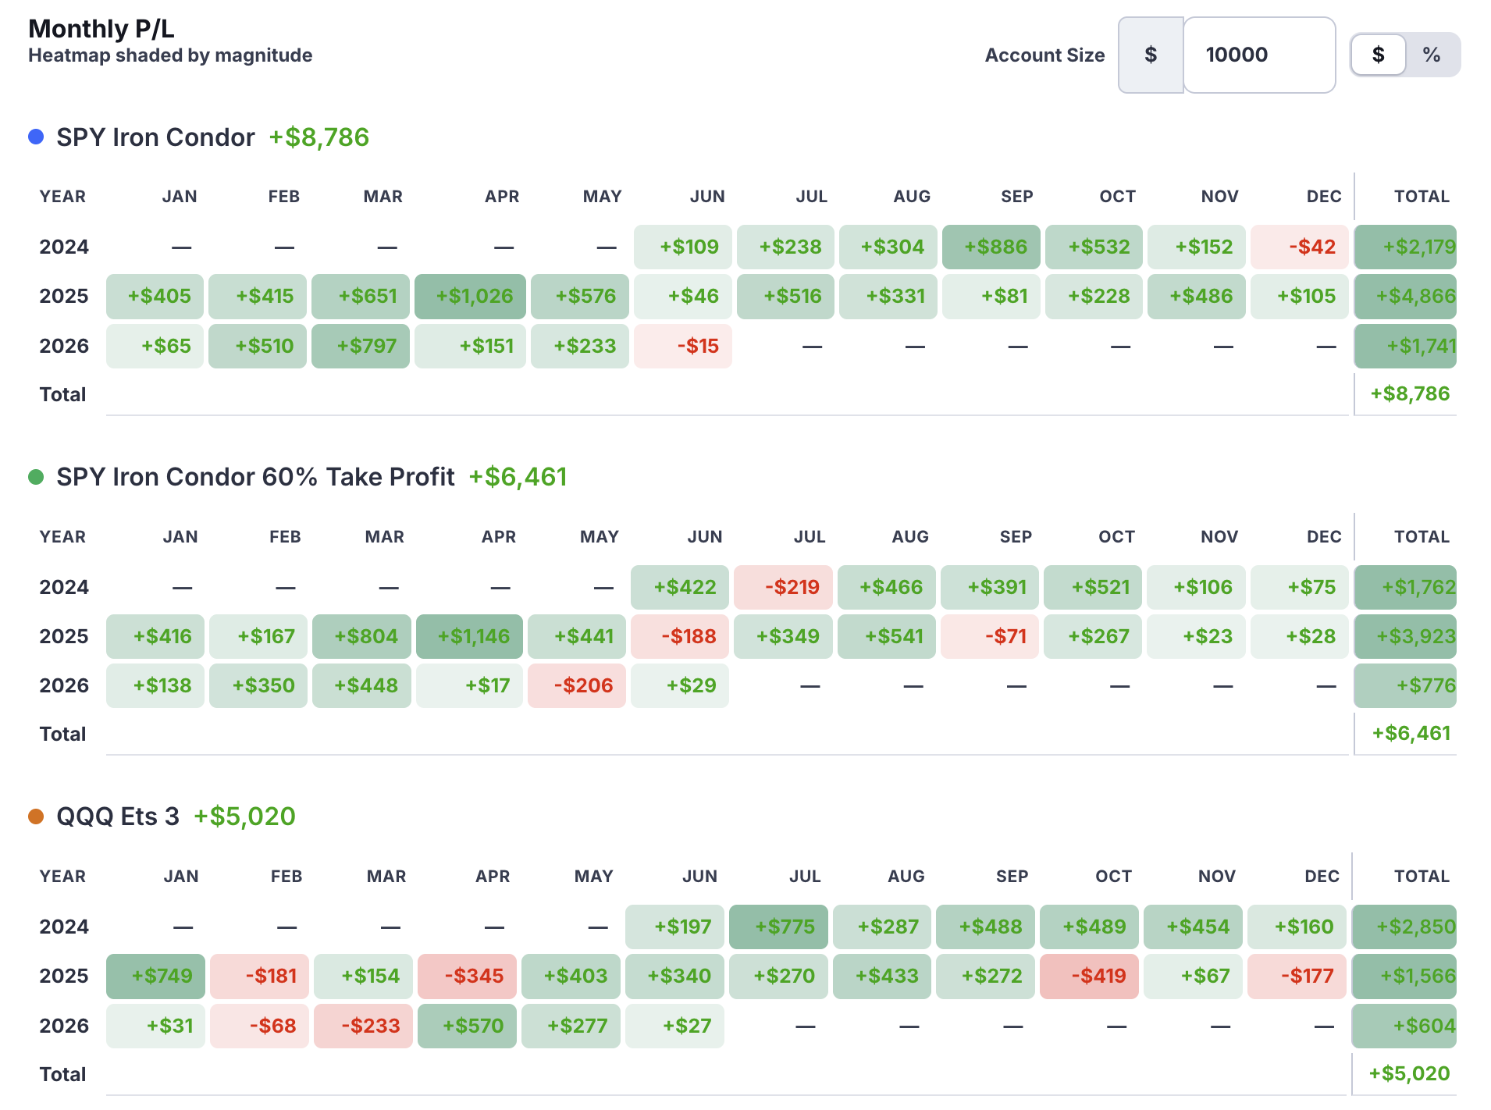This screenshot has height=1110, width=1491.
Task: Edit the Account Size input field
Action: pyautogui.click(x=1259, y=55)
